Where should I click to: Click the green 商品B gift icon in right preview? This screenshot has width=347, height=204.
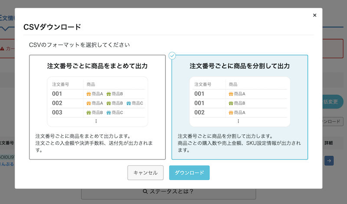(x=231, y=103)
